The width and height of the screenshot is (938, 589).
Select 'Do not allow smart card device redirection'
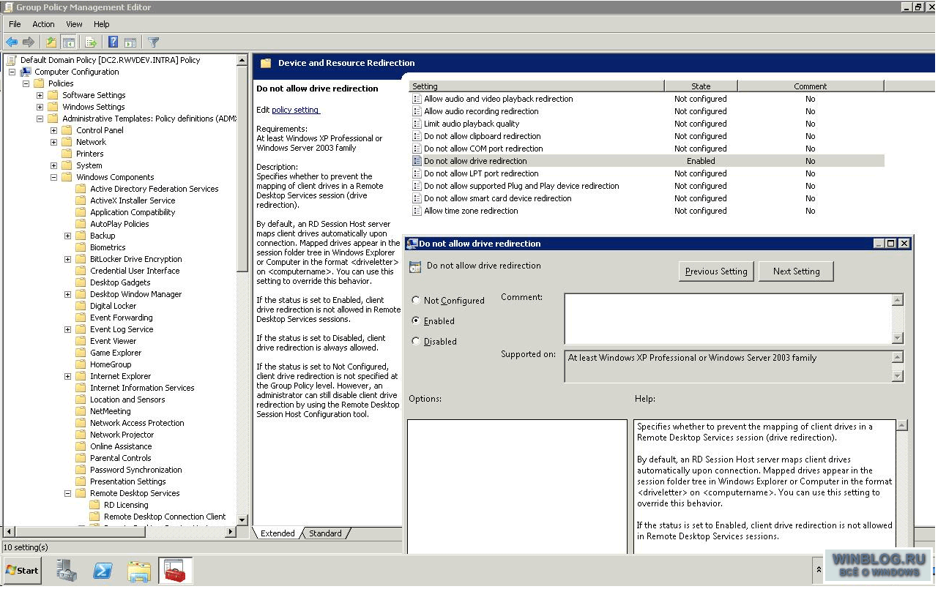pyautogui.click(x=498, y=198)
